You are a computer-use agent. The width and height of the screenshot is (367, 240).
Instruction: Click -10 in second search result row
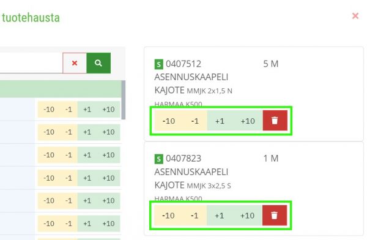pyautogui.click(x=49, y=132)
